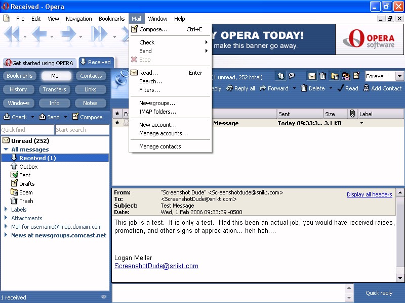Click the Forward button in mail toolbar
Screen dimensions: 405x303
pos(274,88)
